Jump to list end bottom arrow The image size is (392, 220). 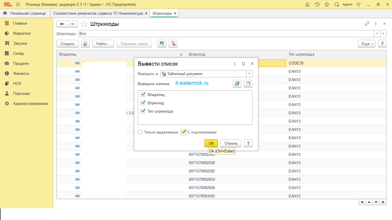click(x=383, y=202)
